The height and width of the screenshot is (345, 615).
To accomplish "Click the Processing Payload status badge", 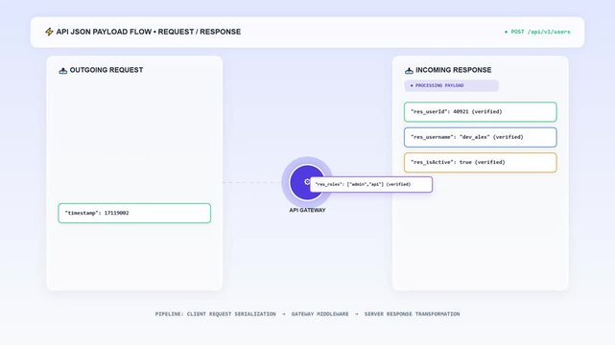I will pyautogui.click(x=452, y=85).
